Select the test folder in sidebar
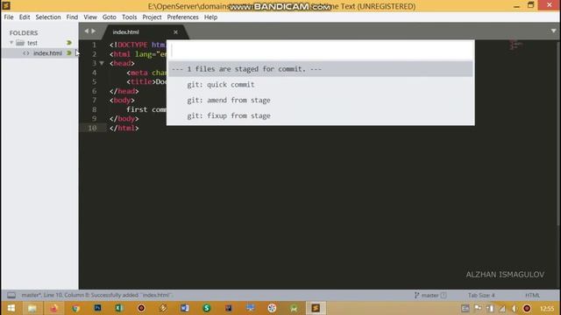Viewport: 561px width, 315px height. point(32,43)
